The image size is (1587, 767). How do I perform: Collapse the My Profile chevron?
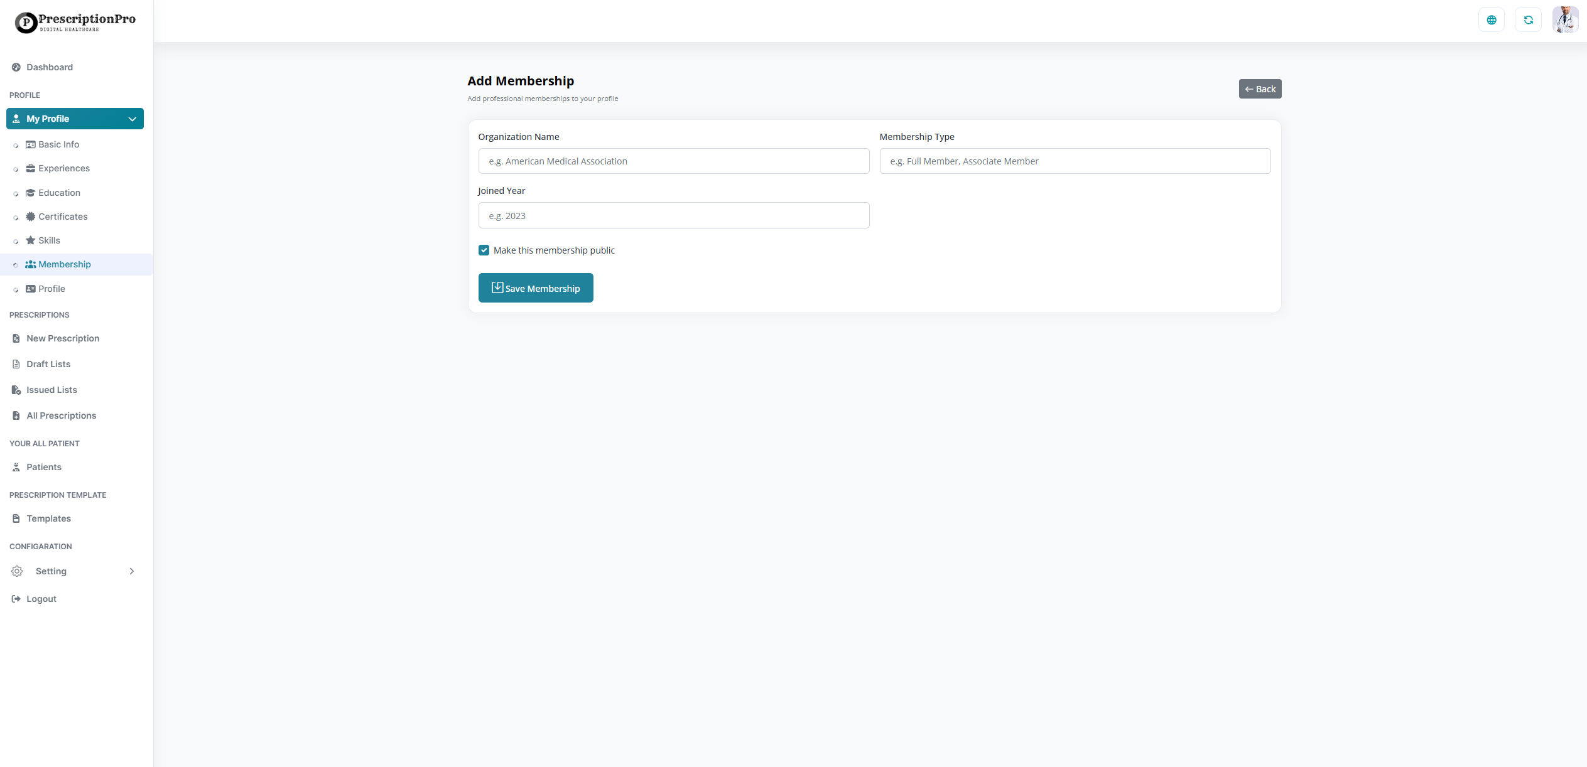point(132,119)
